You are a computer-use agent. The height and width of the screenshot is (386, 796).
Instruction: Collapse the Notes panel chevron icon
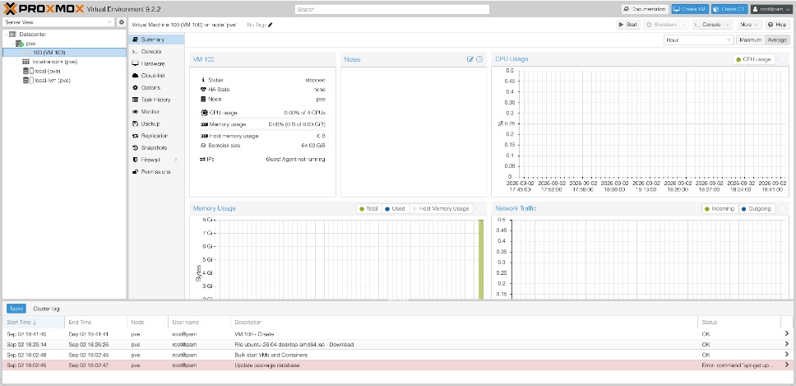coord(479,59)
